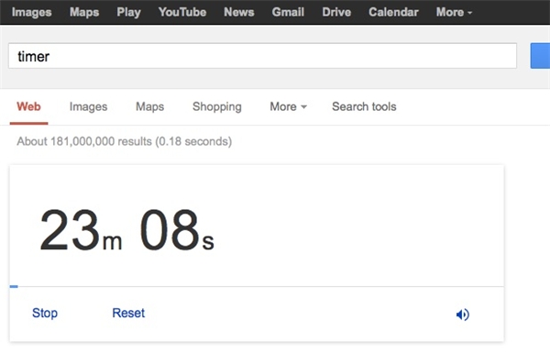Image resolution: width=550 pixels, height=353 pixels.
Task: Click the 23m minutes display to edit
Action: pos(81,230)
